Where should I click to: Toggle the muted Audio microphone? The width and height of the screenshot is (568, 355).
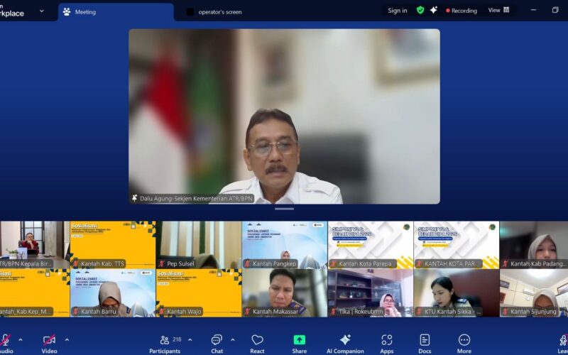pos(6,341)
